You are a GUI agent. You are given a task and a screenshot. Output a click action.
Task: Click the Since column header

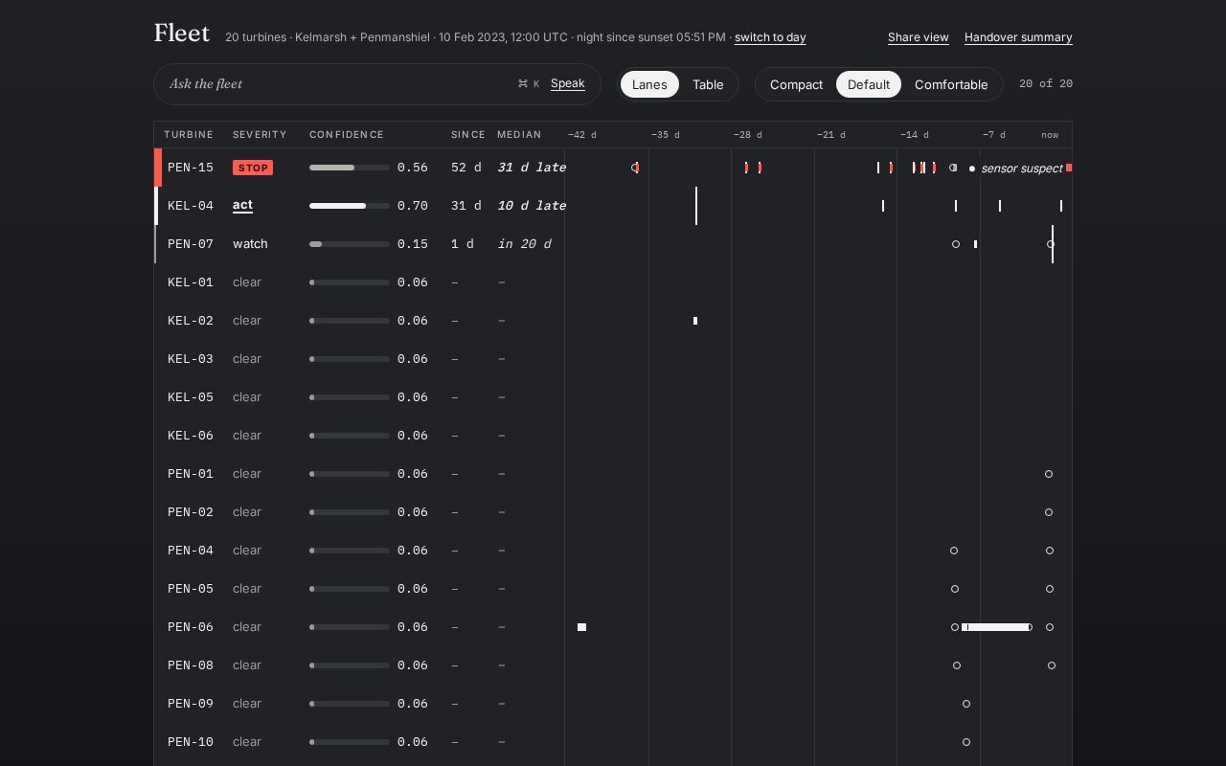pyautogui.click(x=468, y=135)
